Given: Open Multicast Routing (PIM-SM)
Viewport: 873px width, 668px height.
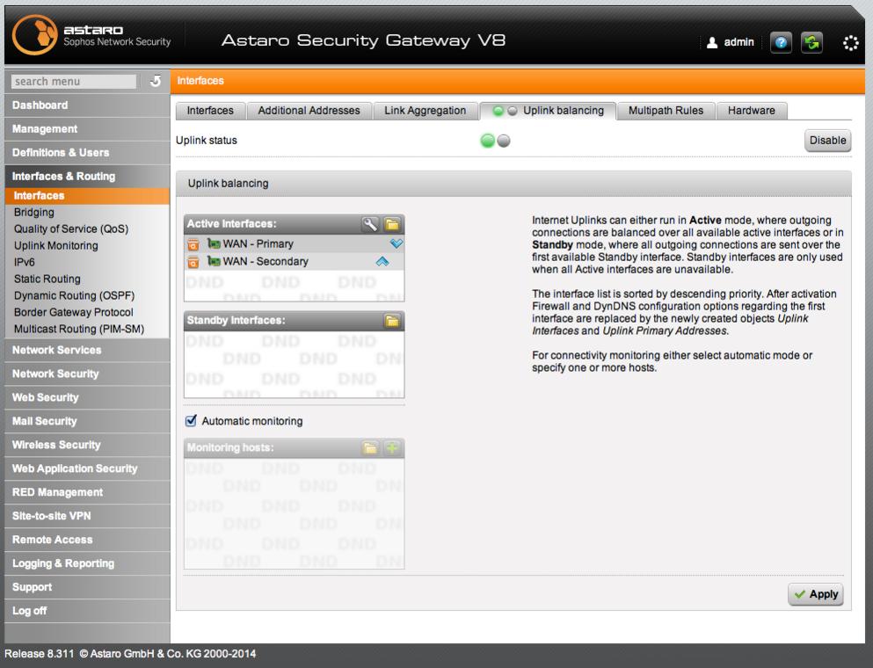Looking at the screenshot, I should tap(79, 329).
